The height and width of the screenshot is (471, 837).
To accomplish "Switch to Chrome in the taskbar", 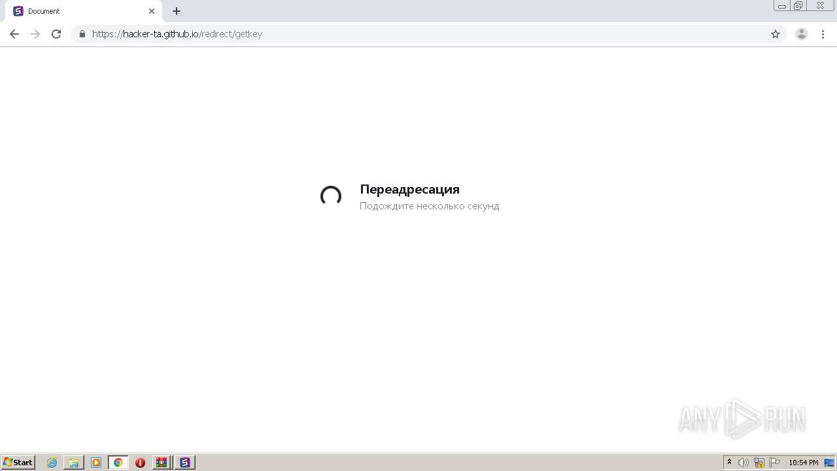I will [118, 462].
